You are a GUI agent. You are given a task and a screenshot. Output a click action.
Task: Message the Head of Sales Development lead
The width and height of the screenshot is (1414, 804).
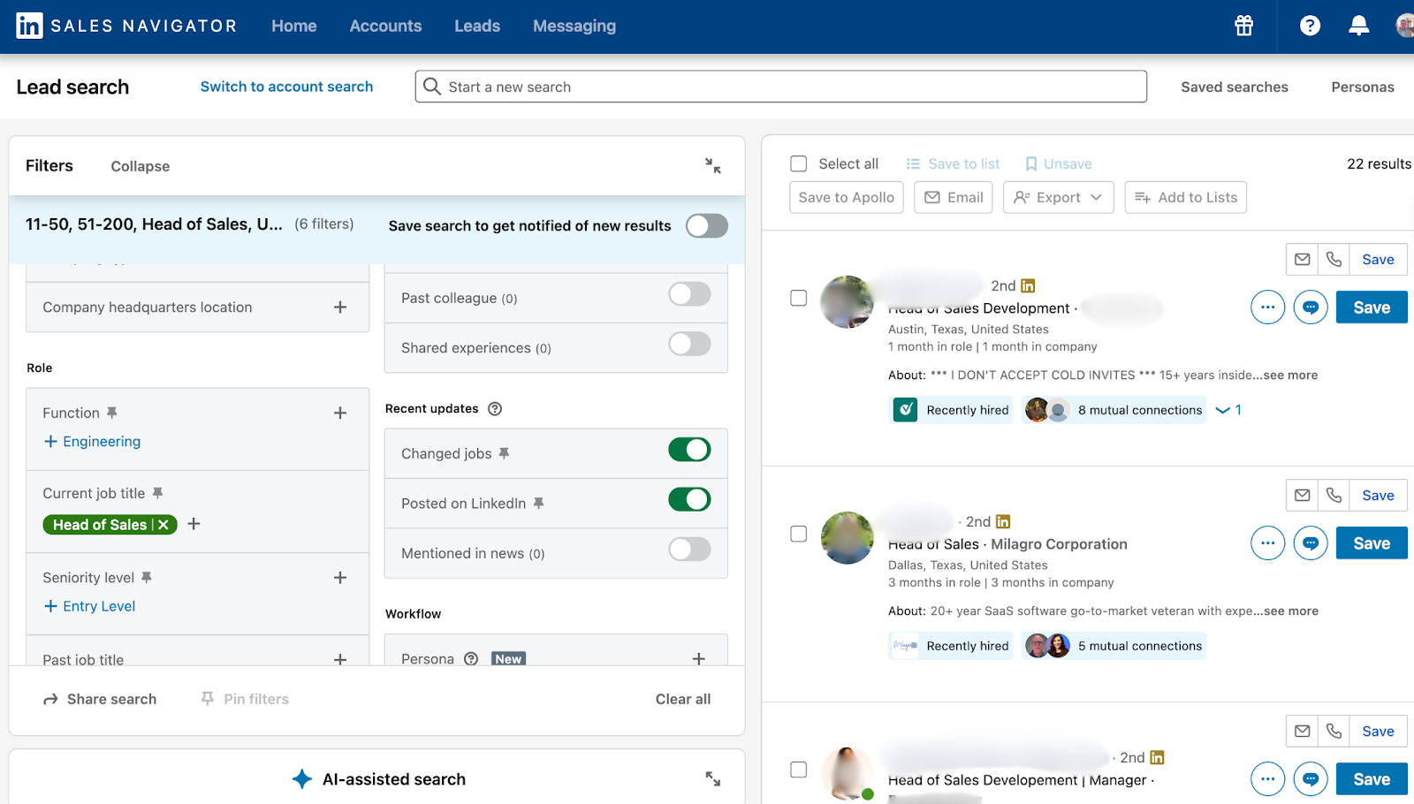pos(1311,307)
